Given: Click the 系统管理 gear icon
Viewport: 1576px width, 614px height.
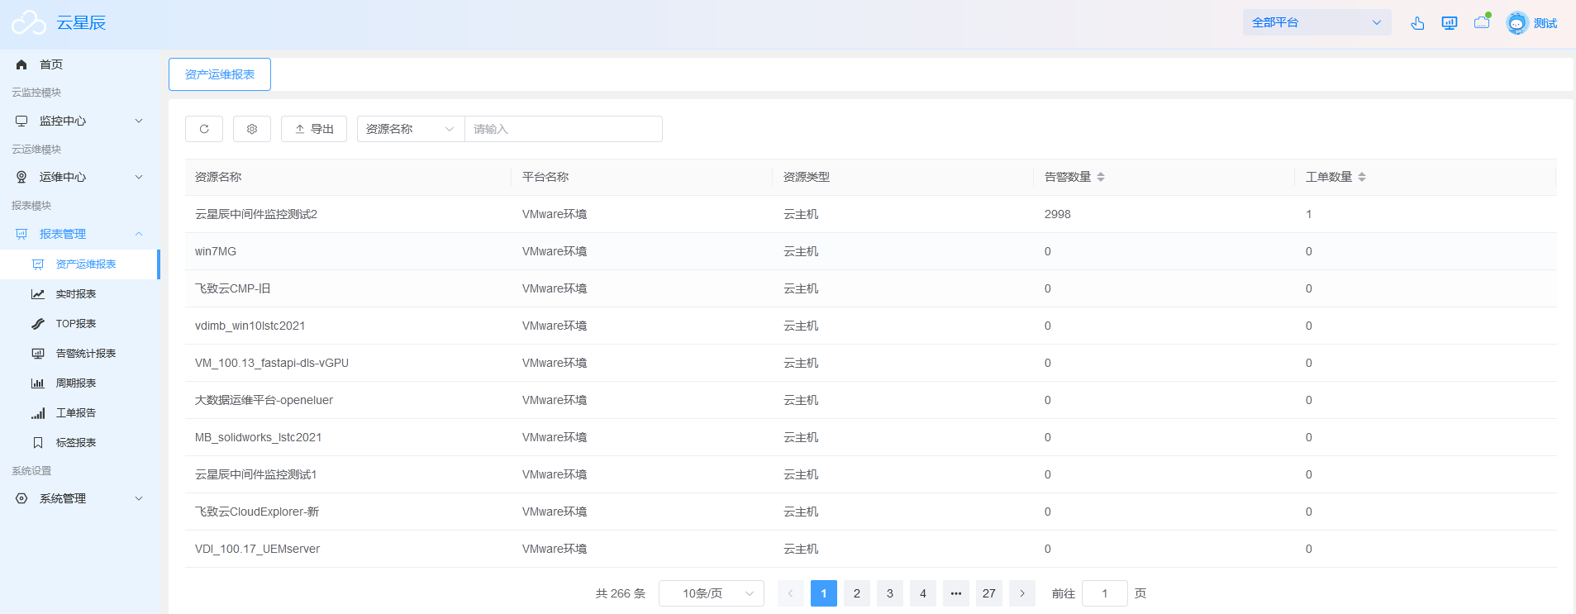Looking at the screenshot, I should [21, 498].
